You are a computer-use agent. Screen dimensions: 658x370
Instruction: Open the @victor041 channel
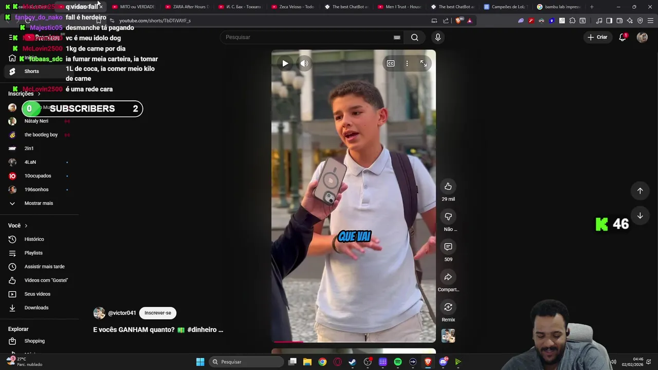pos(122,313)
